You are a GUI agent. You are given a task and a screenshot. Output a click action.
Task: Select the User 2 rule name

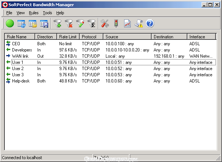[18, 69]
